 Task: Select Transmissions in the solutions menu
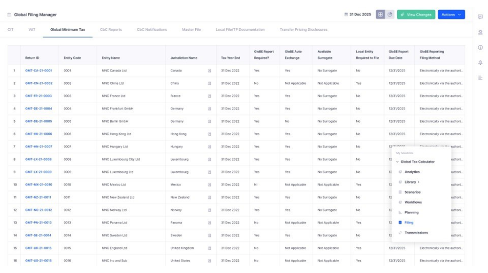(x=416, y=233)
